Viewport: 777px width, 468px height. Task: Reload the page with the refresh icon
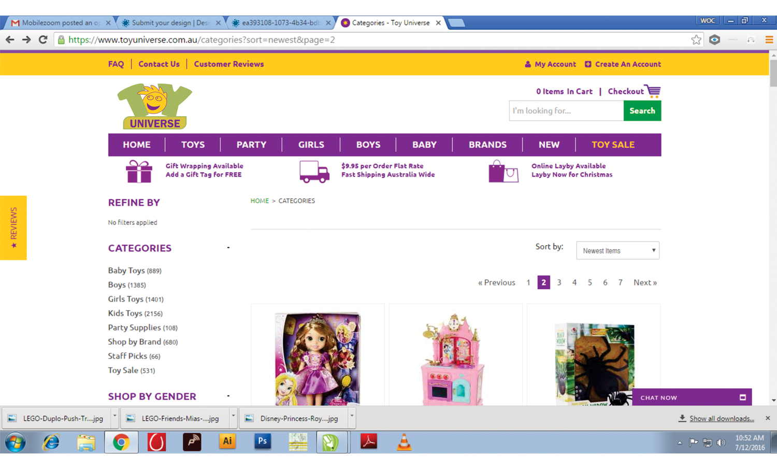pyautogui.click(x=43, y=40)
